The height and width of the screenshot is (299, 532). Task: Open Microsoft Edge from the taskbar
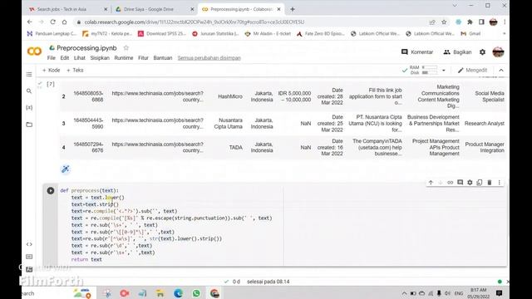coord(178,293)
